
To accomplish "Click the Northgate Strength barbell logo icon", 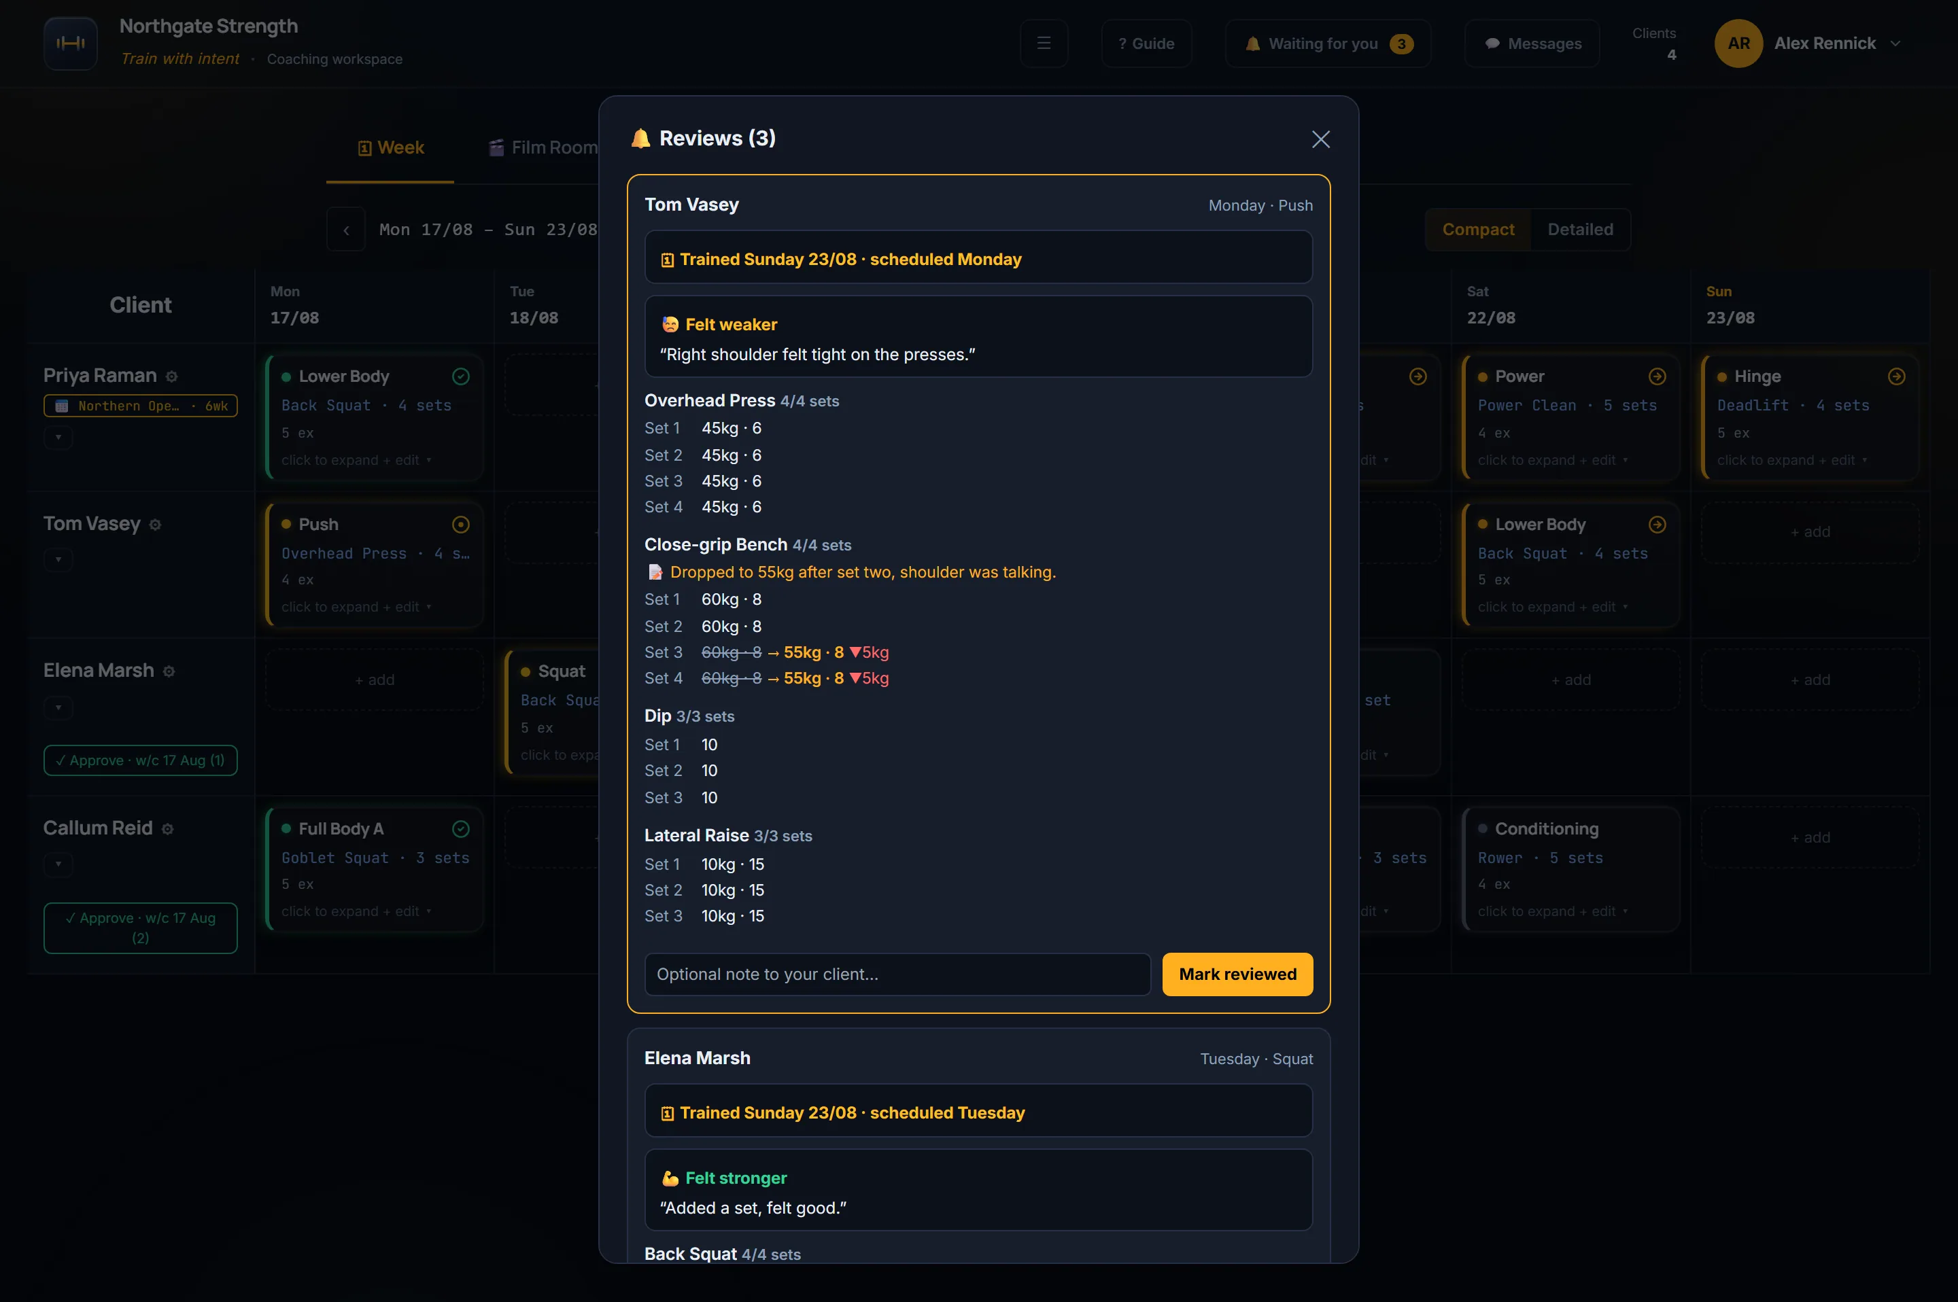I will click(x=71, y=43).
